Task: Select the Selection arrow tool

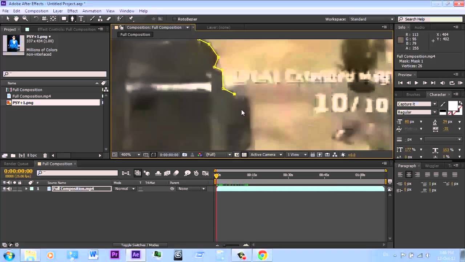Action: tap(8, 19)
